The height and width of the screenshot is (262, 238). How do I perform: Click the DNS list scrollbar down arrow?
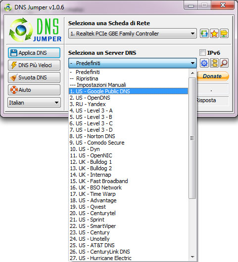192,257
